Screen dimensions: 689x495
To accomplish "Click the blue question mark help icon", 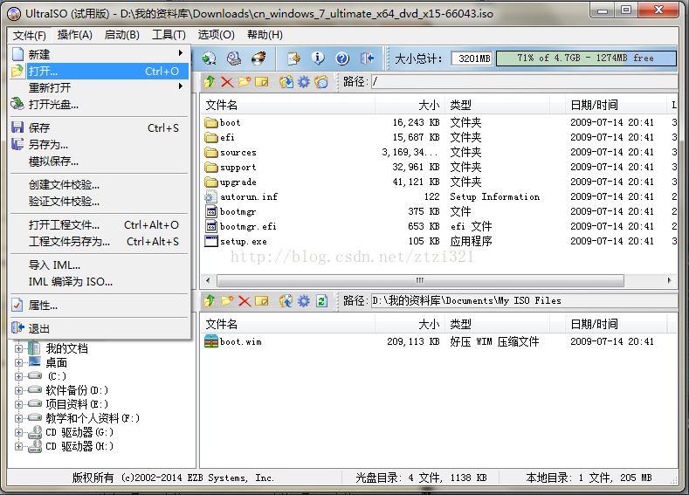I will click(342, 58).
